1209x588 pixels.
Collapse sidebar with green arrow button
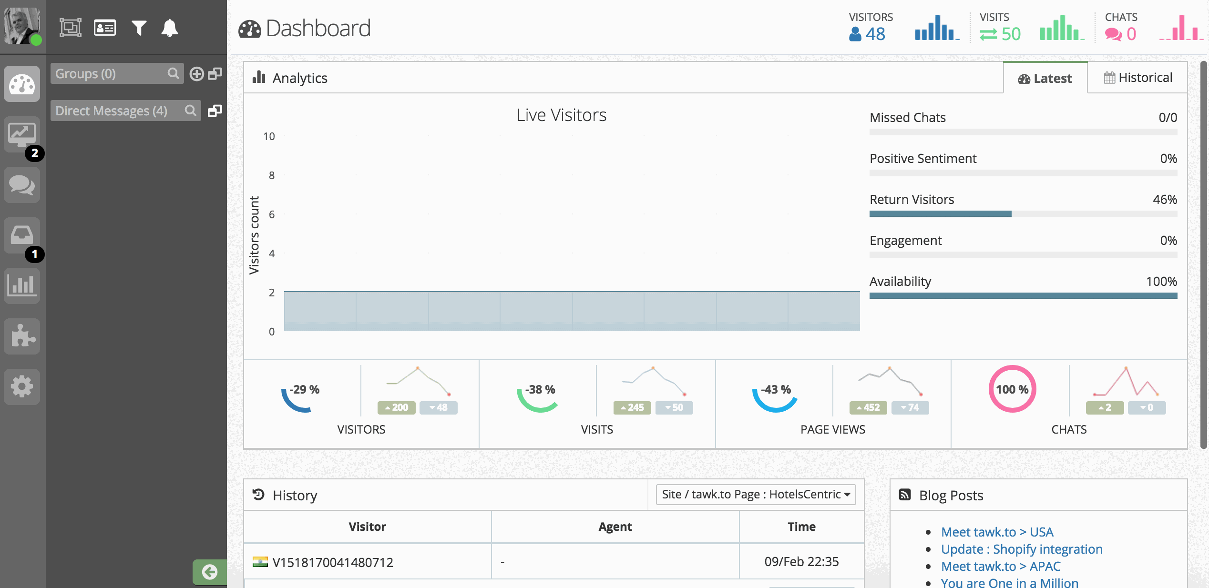tap(209, 571)
